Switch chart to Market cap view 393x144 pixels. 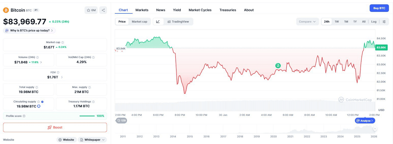point(139,22)
